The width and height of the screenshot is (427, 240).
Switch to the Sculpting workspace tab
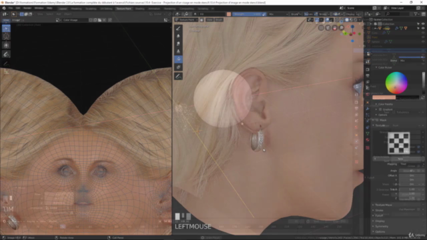pyautogui.click(x=91, y=9)
